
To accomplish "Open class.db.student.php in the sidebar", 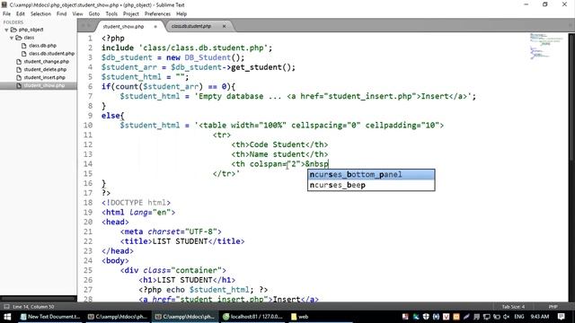I will [x=51, y=54].
